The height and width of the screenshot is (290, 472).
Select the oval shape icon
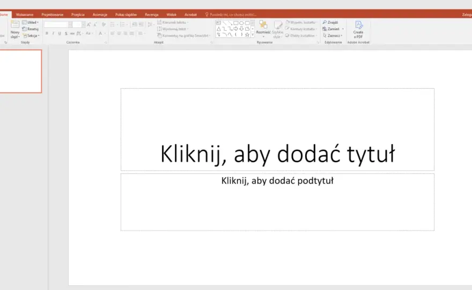coord(241,23)
